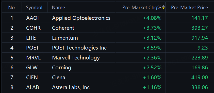
Task: Select the Ciena row name
Action: [59, 77]
